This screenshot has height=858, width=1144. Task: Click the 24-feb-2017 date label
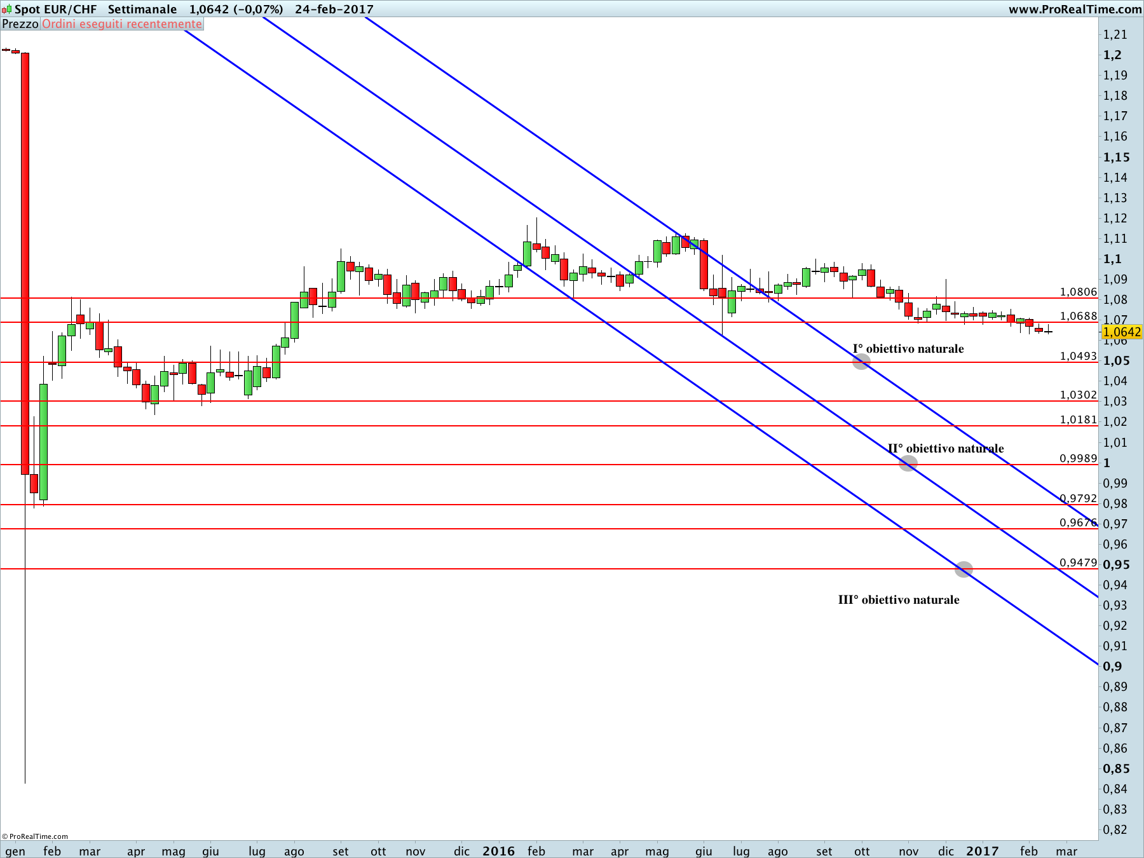[334, 10]
